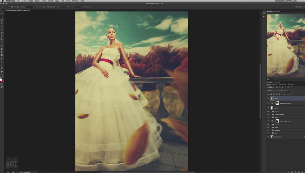The image size is (305, 173).
Task: Toggle visibility of step 1 group
Action: [x=268, y=117]
